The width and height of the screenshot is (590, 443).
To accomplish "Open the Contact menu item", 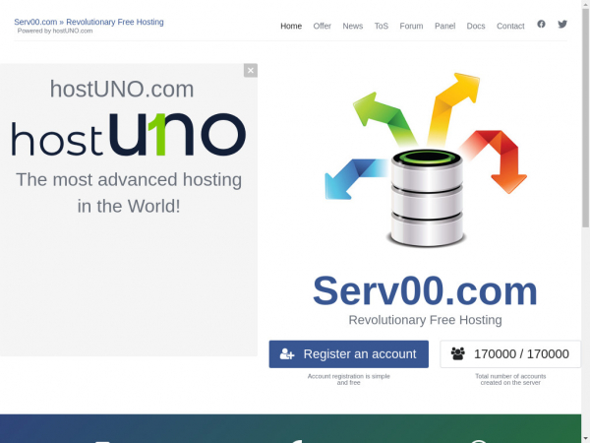I will pyautogui.click(x=510, y=26).
